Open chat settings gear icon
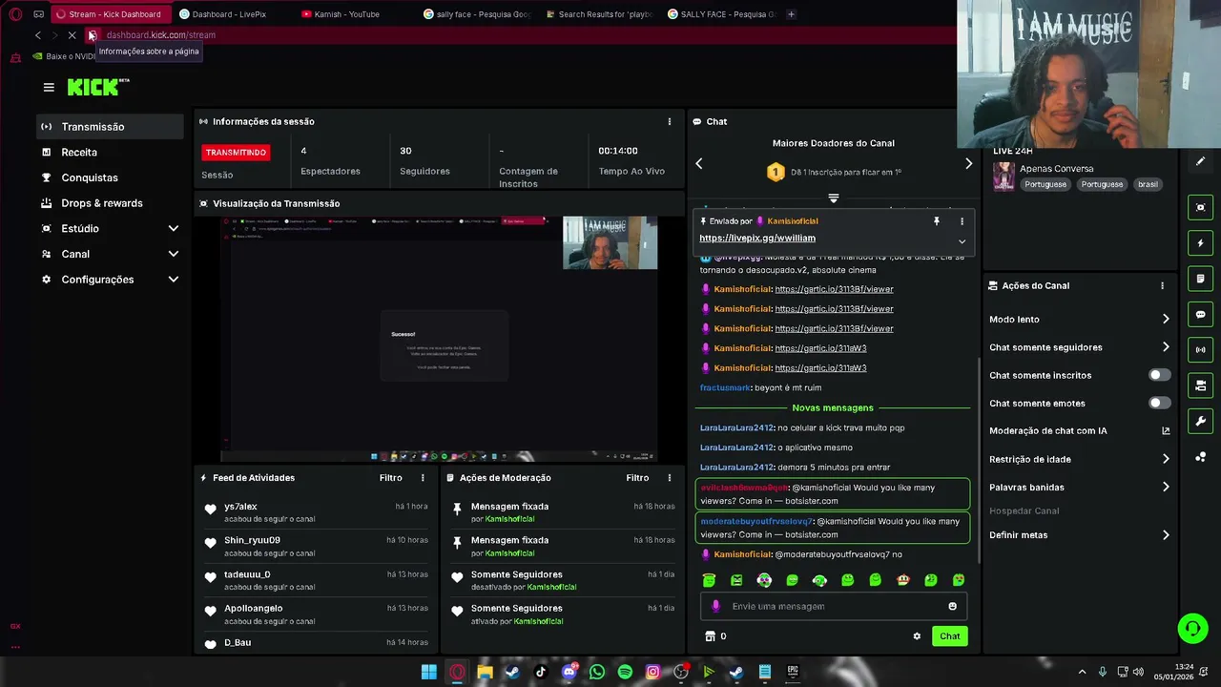The height and width of the screenshot is (687, 1221). point(917,636)
